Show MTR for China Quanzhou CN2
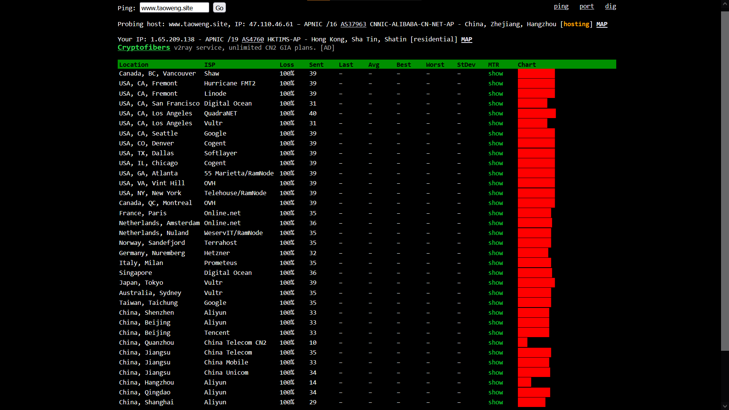Image resolution: width=729 pixels, height=410 pixels. 495,343
